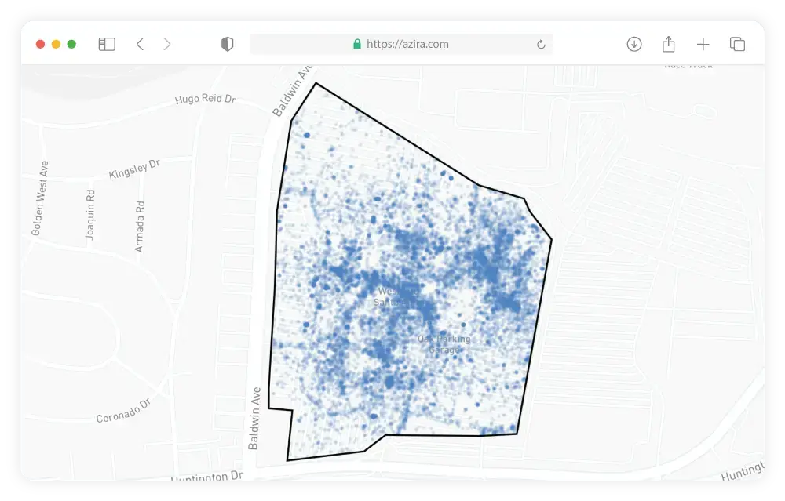Navigate back using the left chevron

click(140, 44)
